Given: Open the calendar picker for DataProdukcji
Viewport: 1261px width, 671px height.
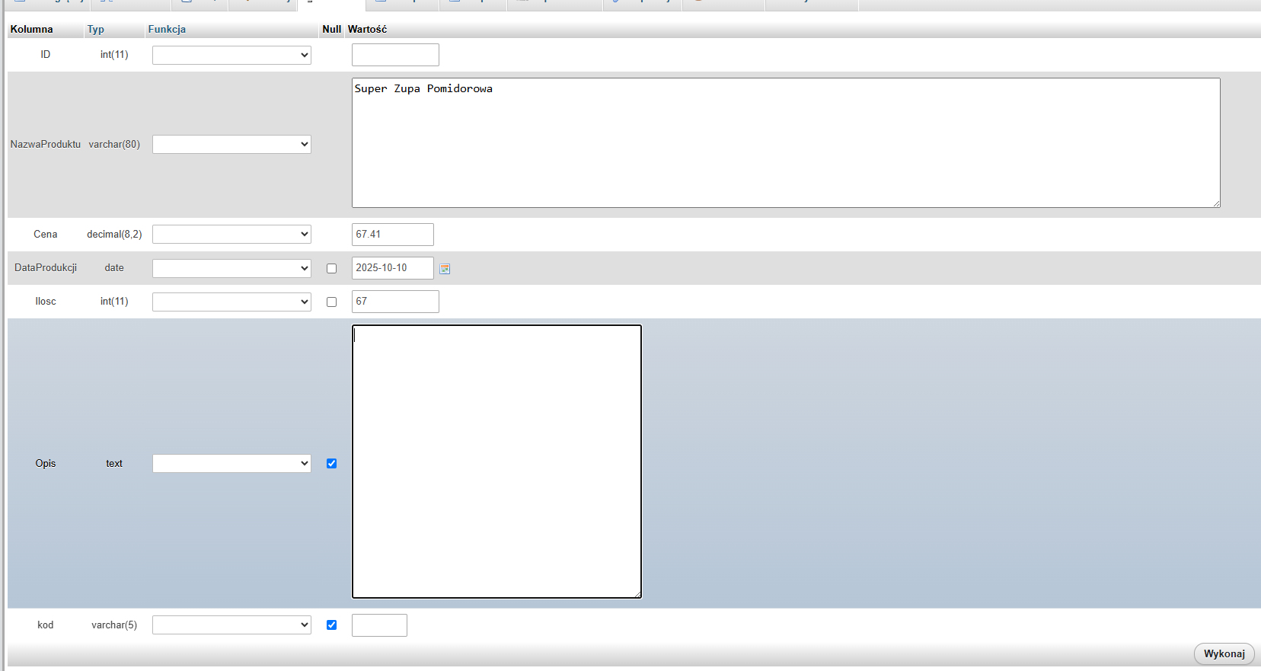Looking at the screenshot, I should (x=445, y=269).
